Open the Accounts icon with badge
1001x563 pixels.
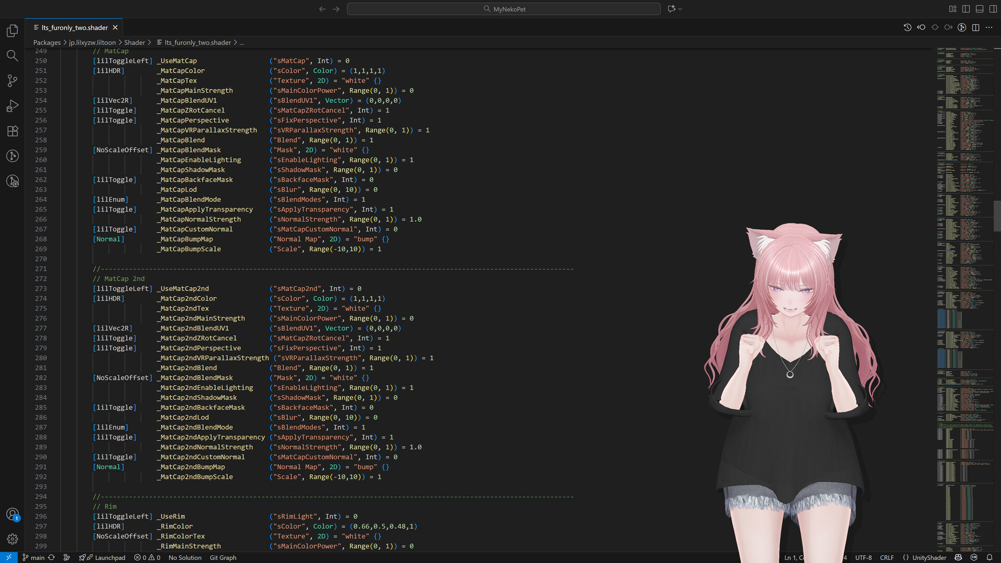tap(12, 514)
